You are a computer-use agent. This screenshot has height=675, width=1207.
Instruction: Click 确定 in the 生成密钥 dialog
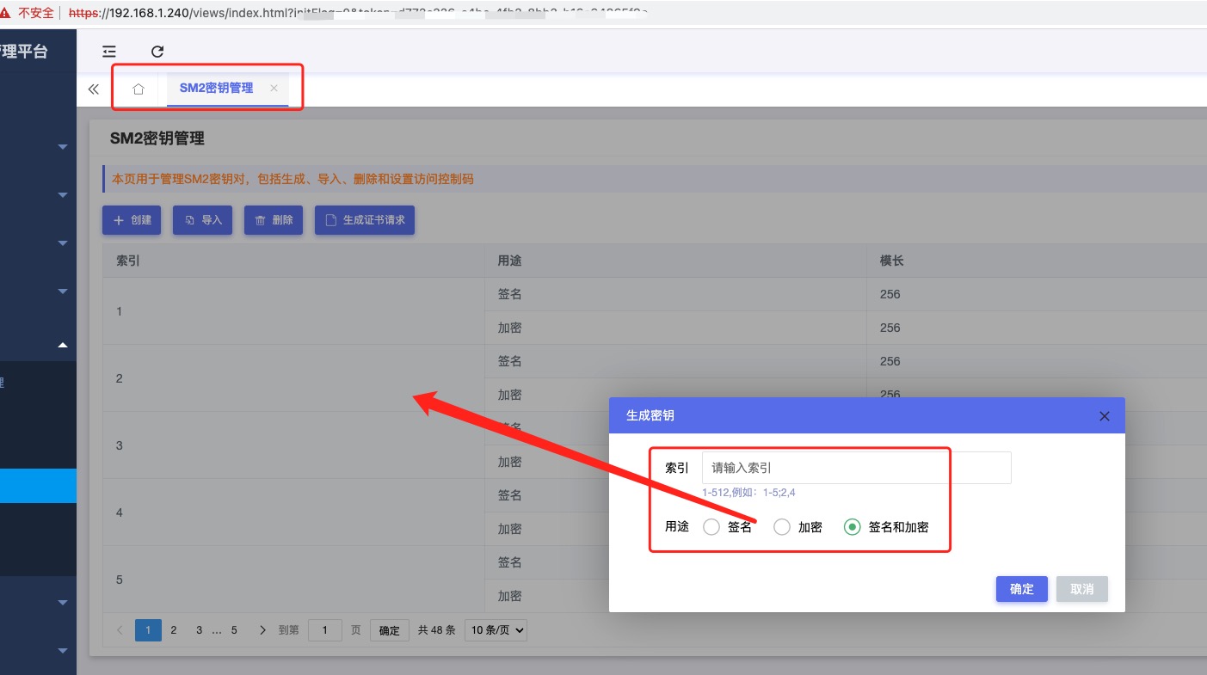[x=1021, y=589]
